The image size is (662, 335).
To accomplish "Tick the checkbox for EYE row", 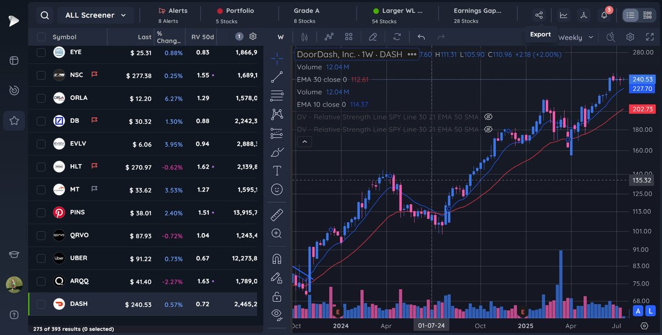I will 41,52.
